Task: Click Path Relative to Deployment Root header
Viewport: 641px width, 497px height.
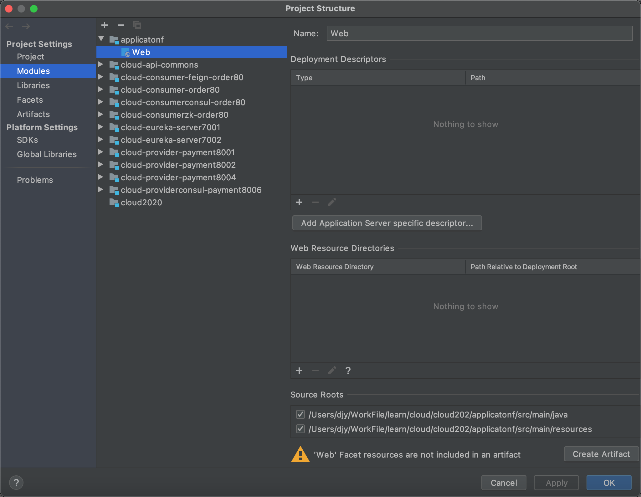Action: tap(553, 267)
